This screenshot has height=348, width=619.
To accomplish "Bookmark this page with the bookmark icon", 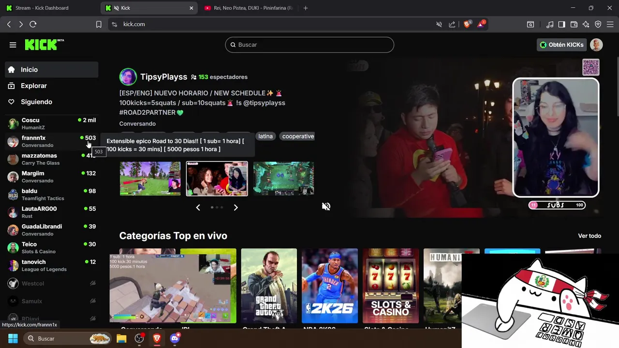I will [x=99, y=24].
